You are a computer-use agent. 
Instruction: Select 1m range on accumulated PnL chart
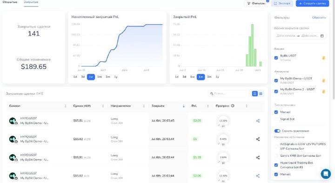coord(100,77)
